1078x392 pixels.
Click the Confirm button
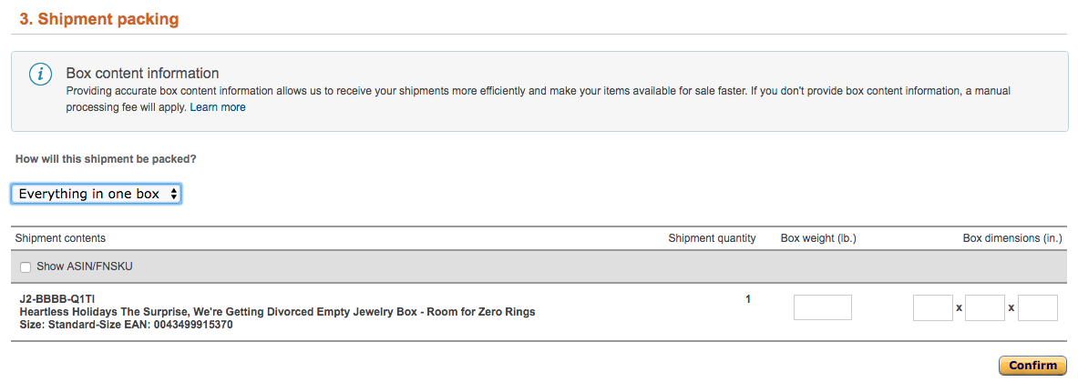(1032, 366)
